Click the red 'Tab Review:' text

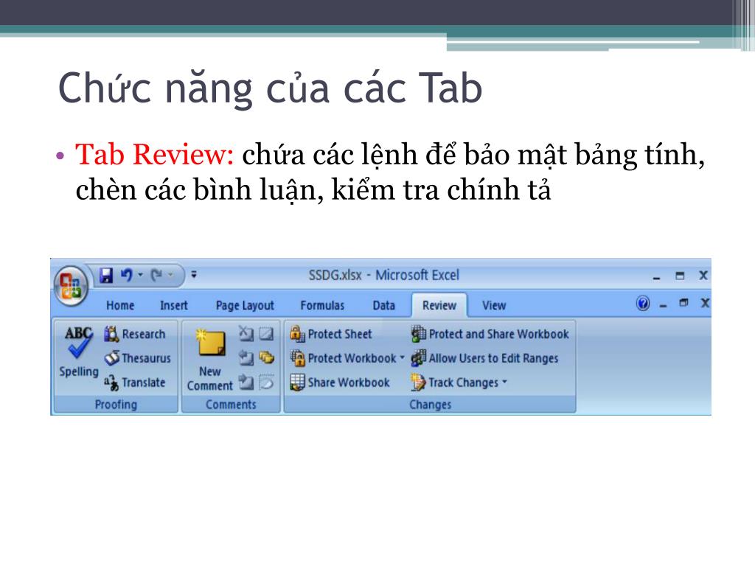[x=155, y=155]
